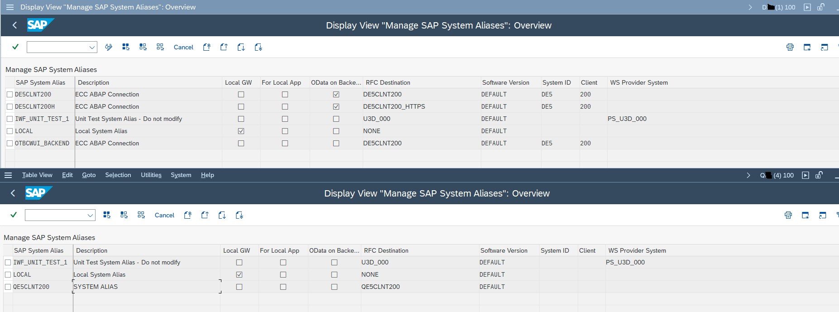Click Software Version column header in top window
The image size is (839, 312).
pos(510,82)
